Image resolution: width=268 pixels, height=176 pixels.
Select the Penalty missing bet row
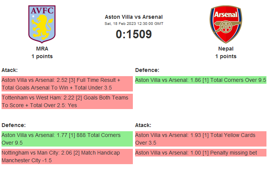click(200, 153)
